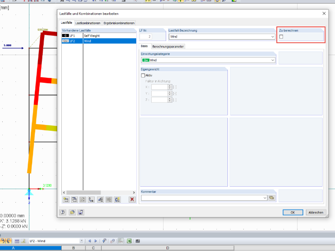
Task: Click the folder load-defaults icon in the dialog
Action: pos(72,212)
